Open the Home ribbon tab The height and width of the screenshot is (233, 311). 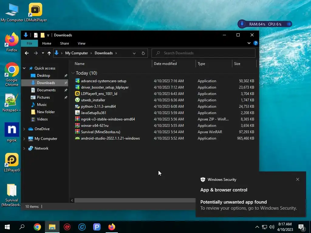[46, 43]
